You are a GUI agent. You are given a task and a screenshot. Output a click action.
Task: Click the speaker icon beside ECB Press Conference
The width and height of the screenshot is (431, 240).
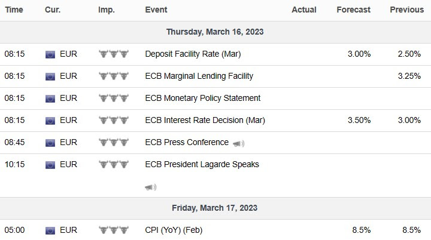click(x=238, y=143)
